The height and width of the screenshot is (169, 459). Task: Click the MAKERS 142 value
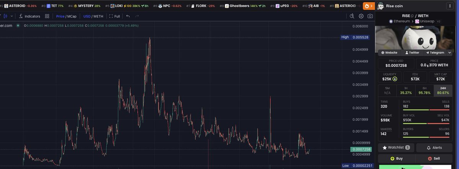[x=384, y=134]
